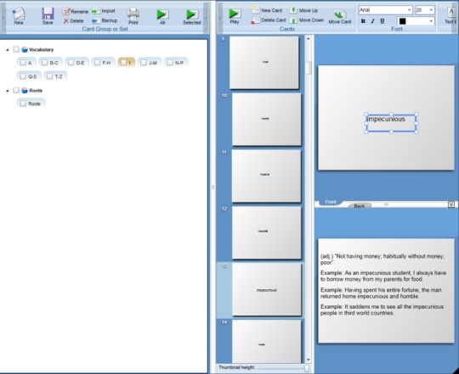459x374 pixels.
Task: Play All cards
Action: (162, 17)
